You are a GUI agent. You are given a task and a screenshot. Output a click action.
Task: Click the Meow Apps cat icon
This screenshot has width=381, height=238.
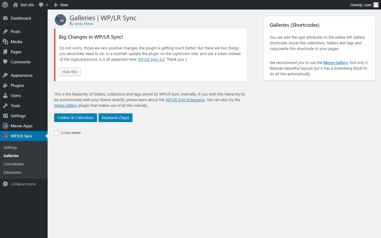(5, 126)
